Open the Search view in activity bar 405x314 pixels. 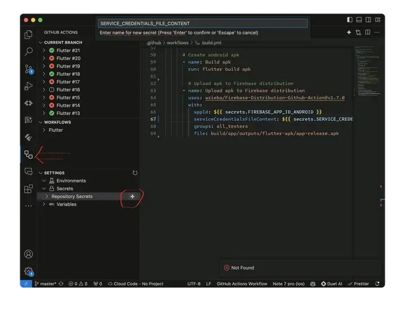29,51
